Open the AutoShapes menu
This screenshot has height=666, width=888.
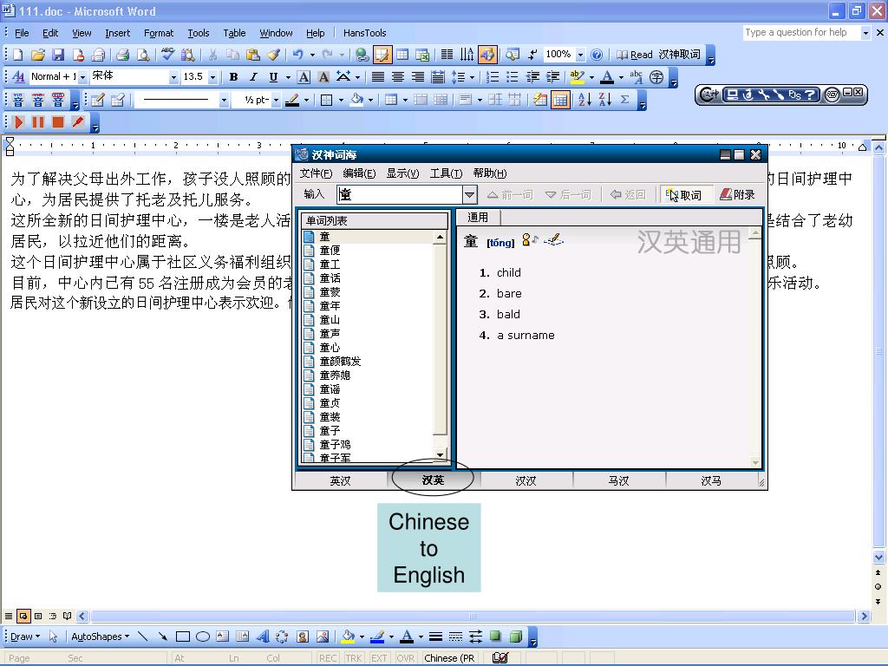101,637
